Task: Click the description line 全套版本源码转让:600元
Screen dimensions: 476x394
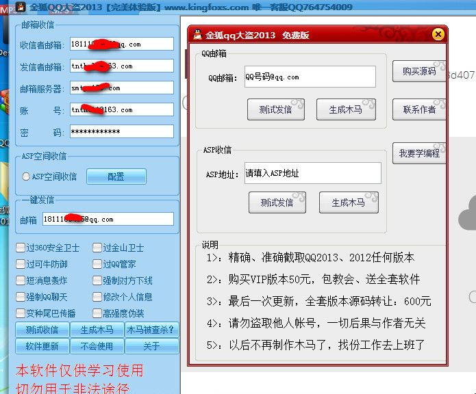Action: 319,301
